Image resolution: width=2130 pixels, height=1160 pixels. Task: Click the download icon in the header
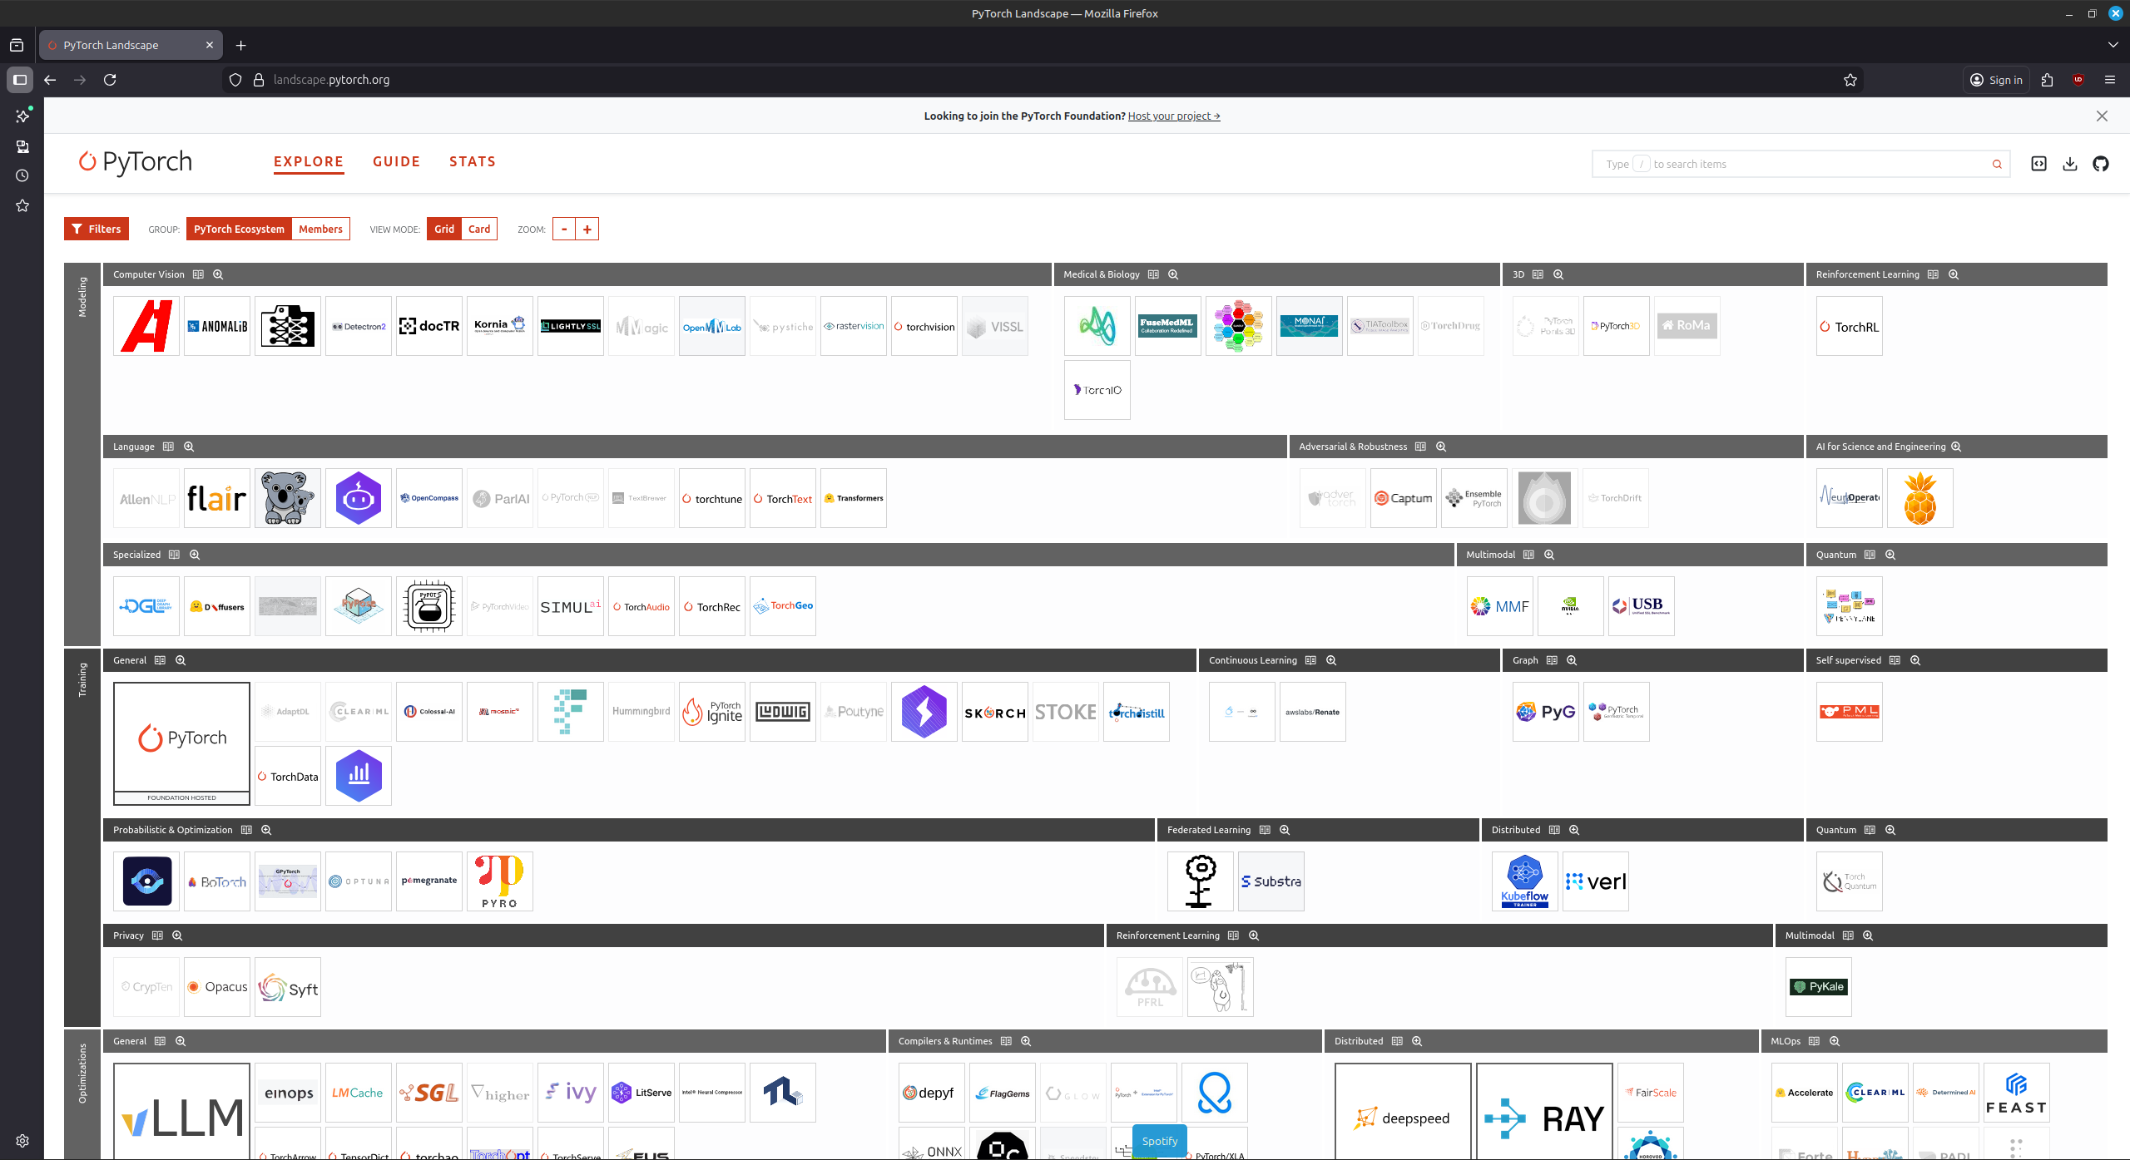(2070, 164)
